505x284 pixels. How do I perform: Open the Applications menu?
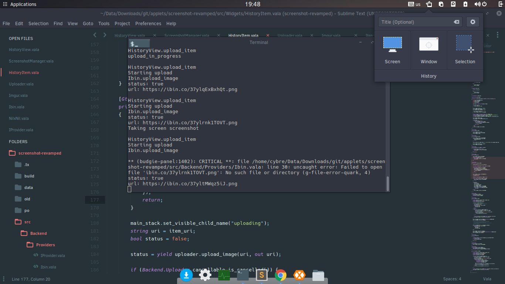click(20, 4)
